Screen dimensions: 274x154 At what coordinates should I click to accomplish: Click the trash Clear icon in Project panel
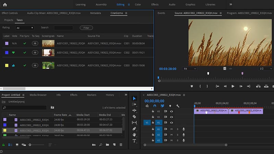point(121,145)
